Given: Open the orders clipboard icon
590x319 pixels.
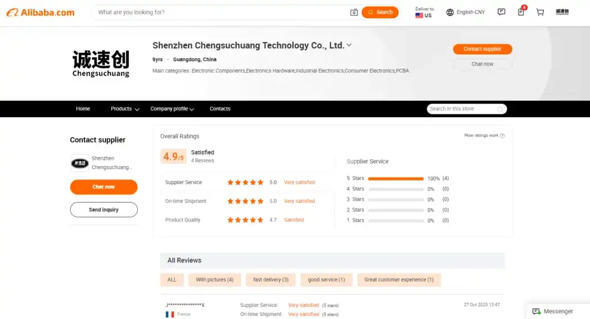Looking at the screenshot, I should click(x=521, y=12).
